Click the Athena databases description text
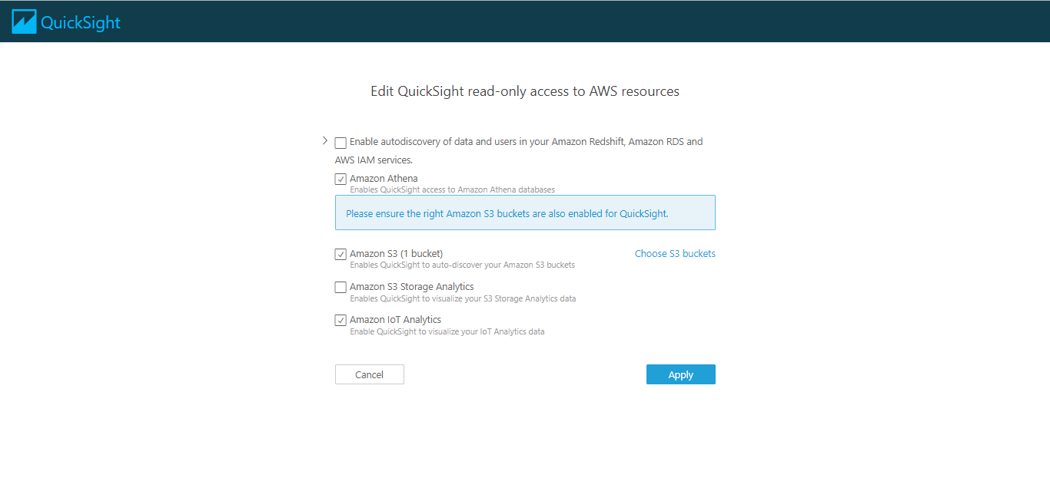Viewport: 1050px width, 481px height. 452,189
